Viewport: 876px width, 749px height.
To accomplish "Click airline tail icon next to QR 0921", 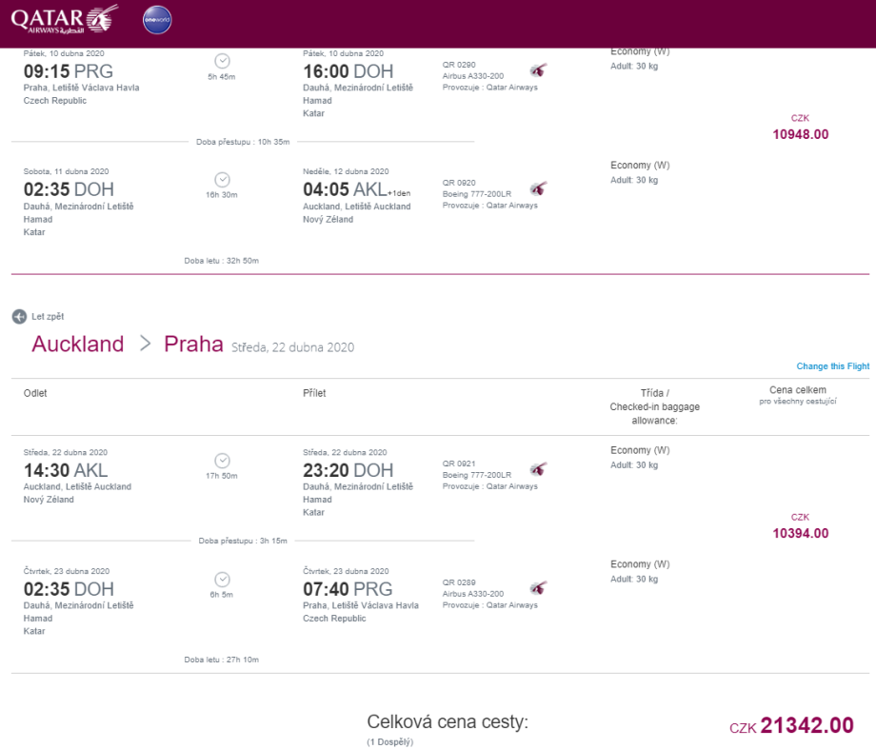I will [x=539, y=469].
